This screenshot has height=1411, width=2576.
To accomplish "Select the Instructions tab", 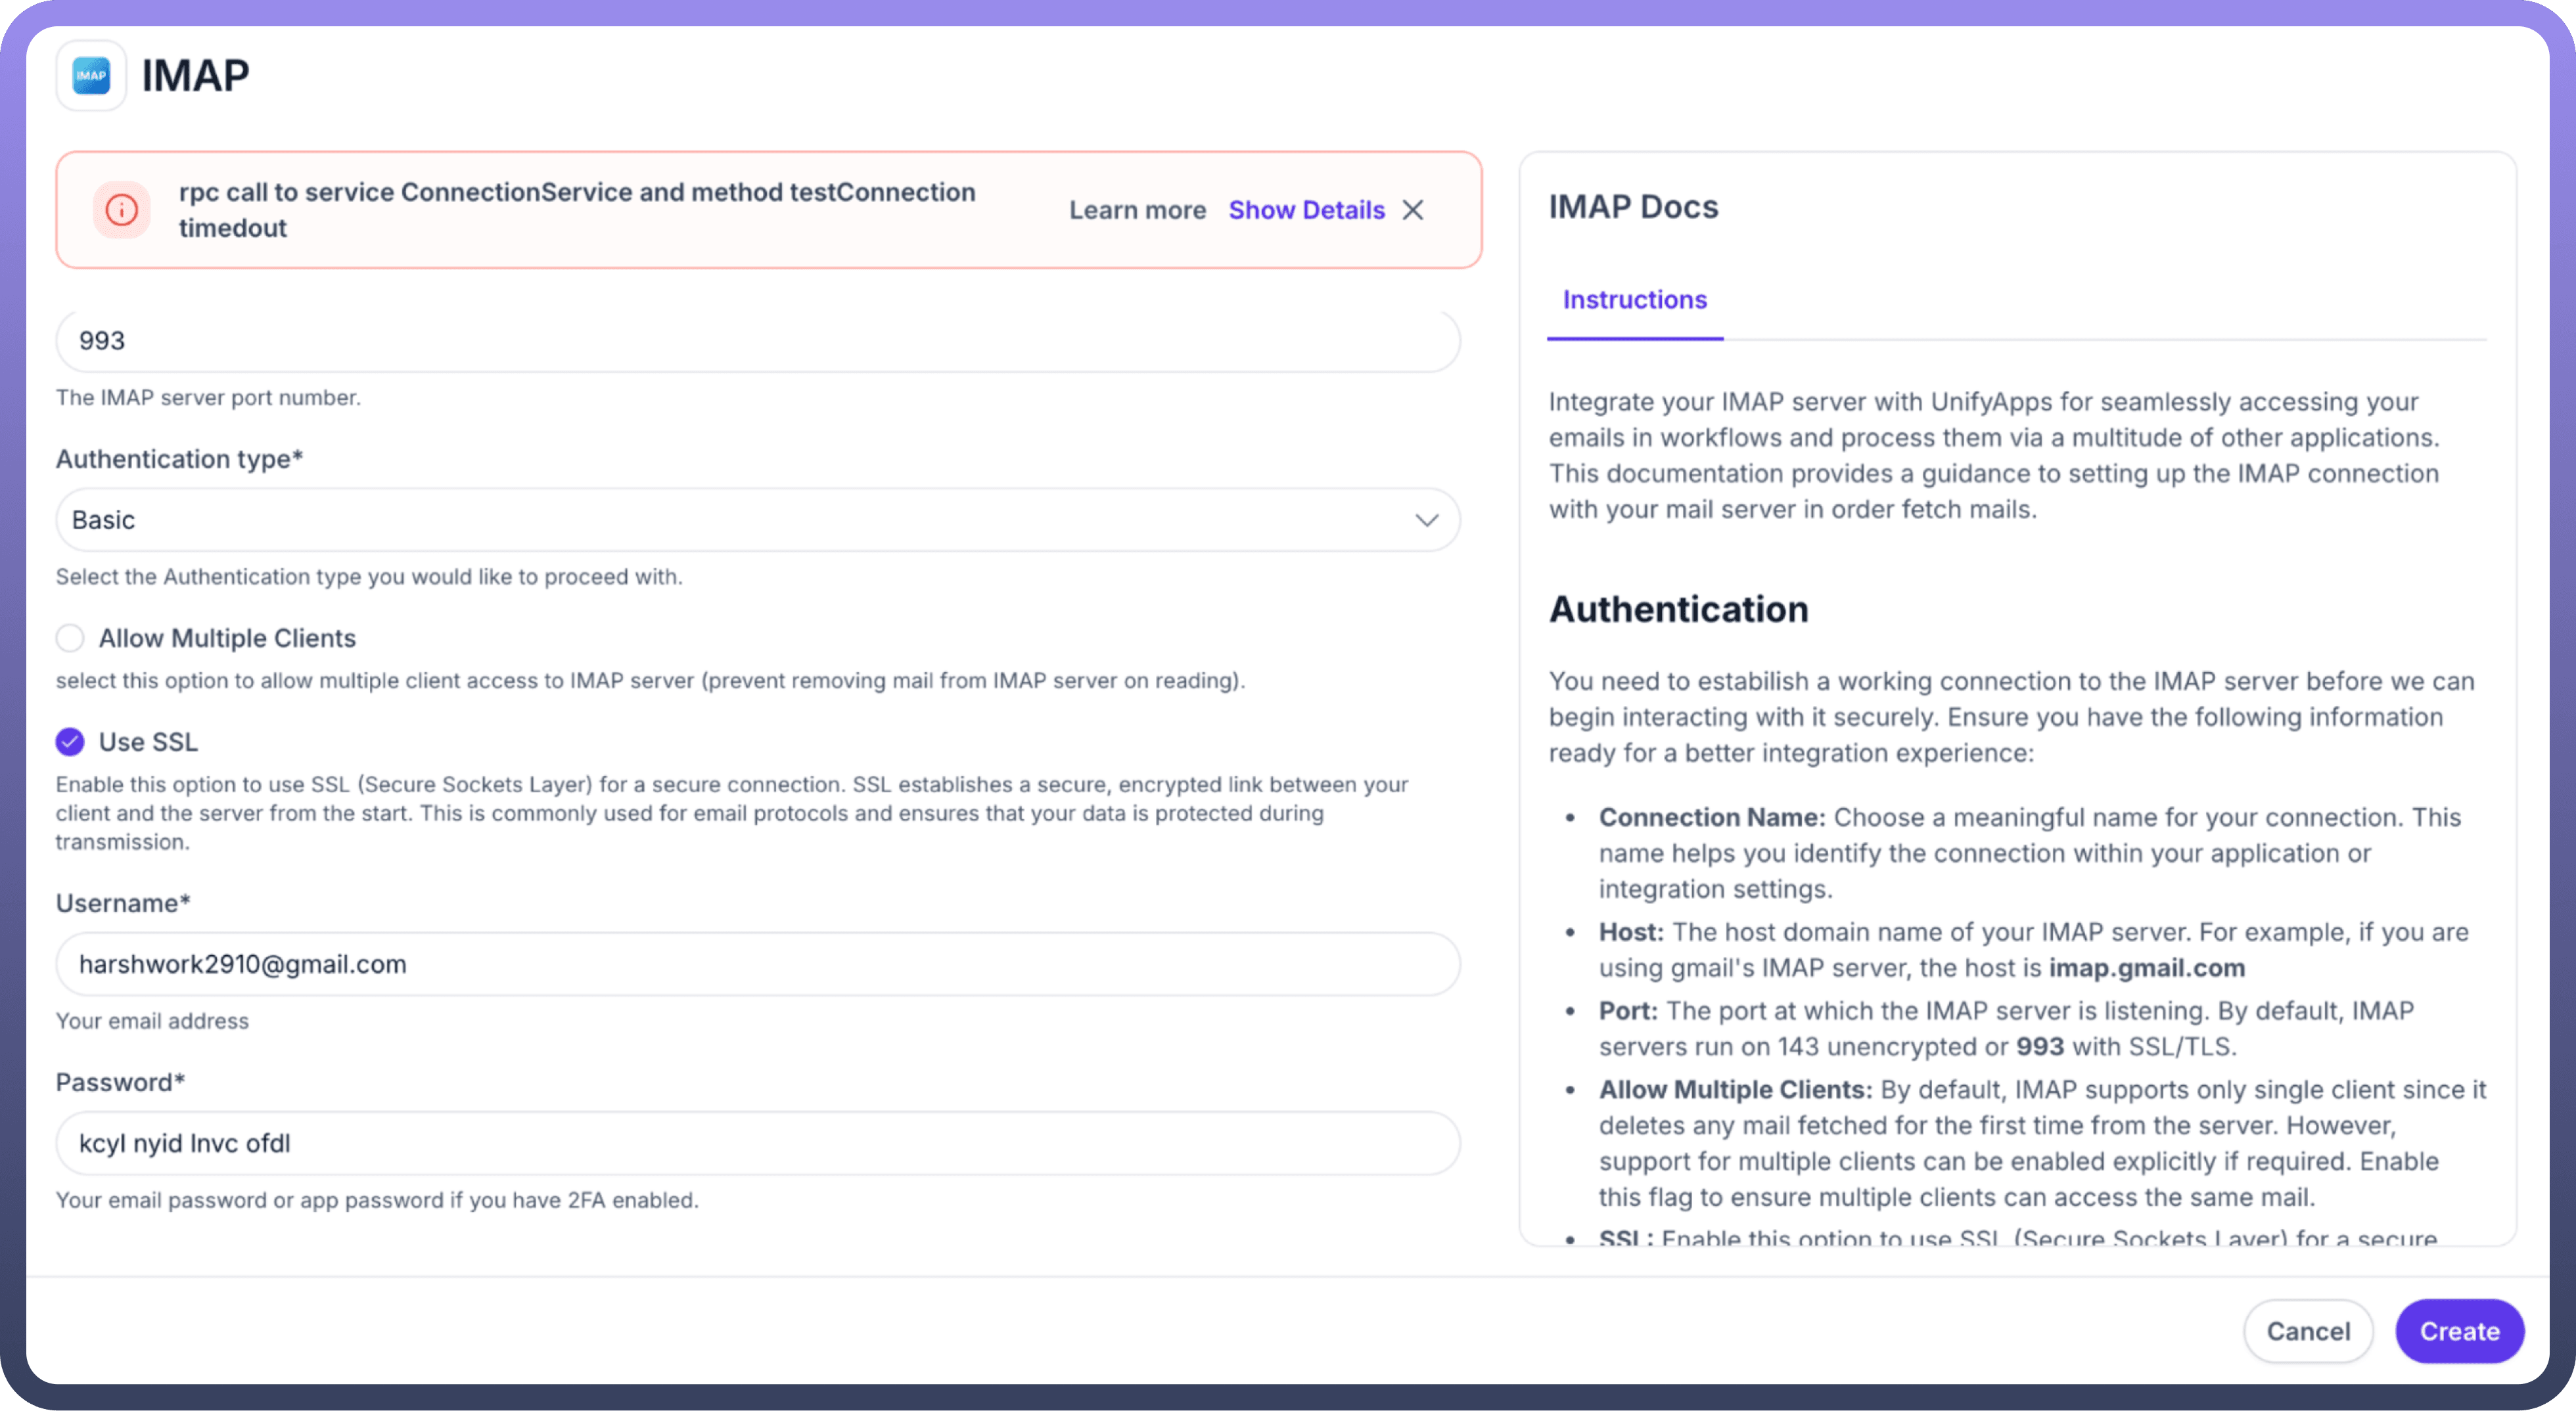I will click(1634, 300).
